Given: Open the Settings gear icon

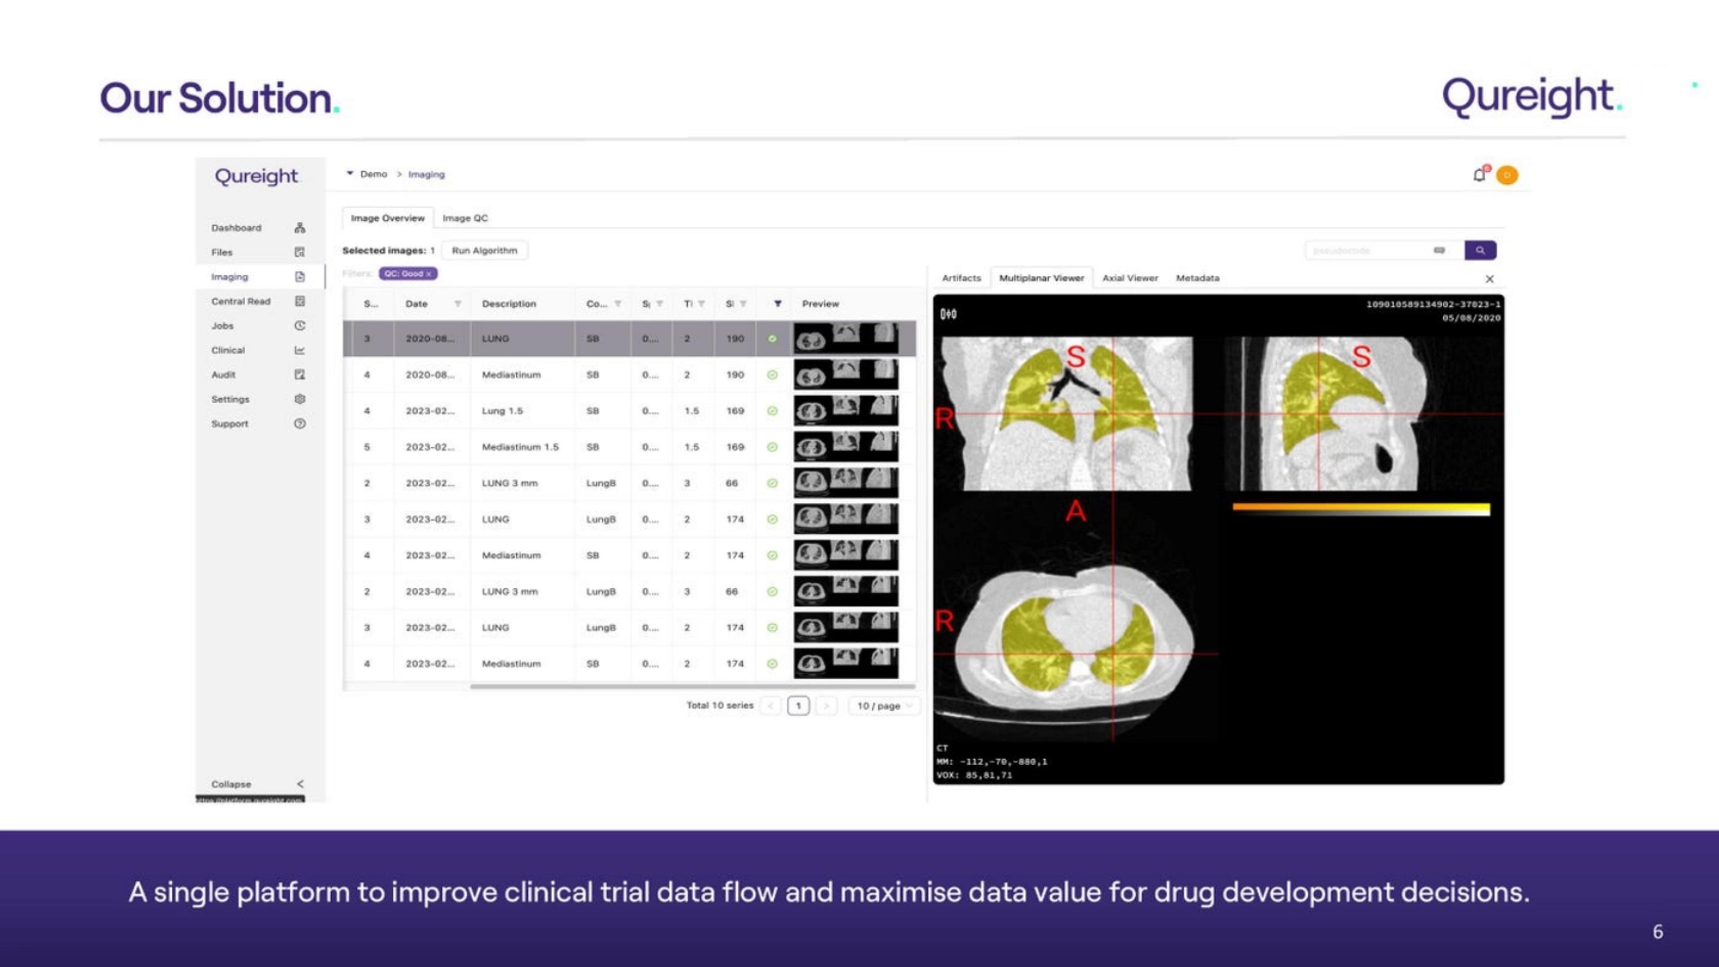Looking at the screenshot, I should point(299,399).
